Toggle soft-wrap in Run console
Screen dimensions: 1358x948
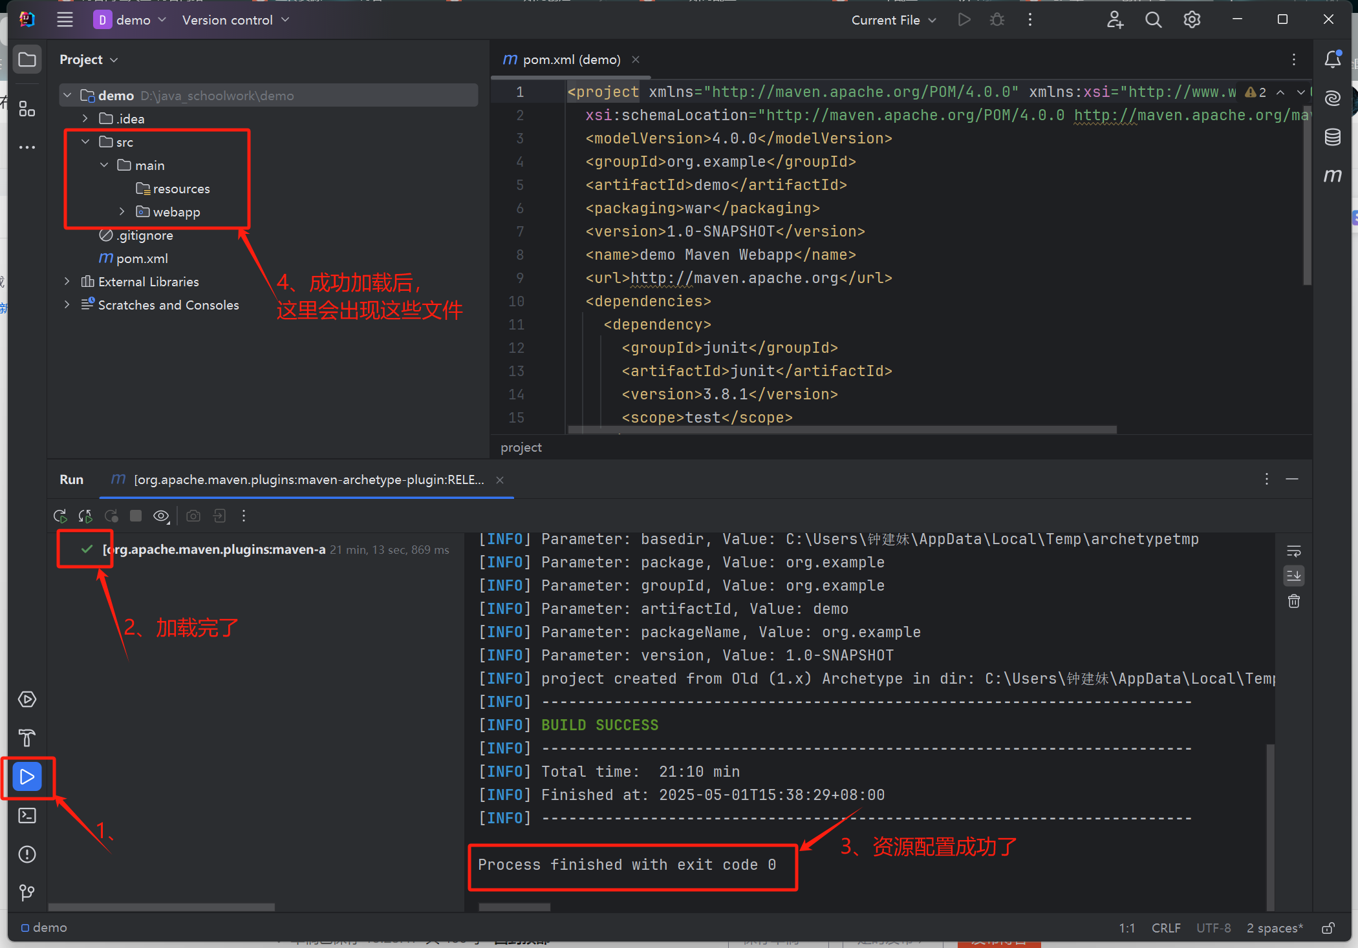(x=1293, y=551)
